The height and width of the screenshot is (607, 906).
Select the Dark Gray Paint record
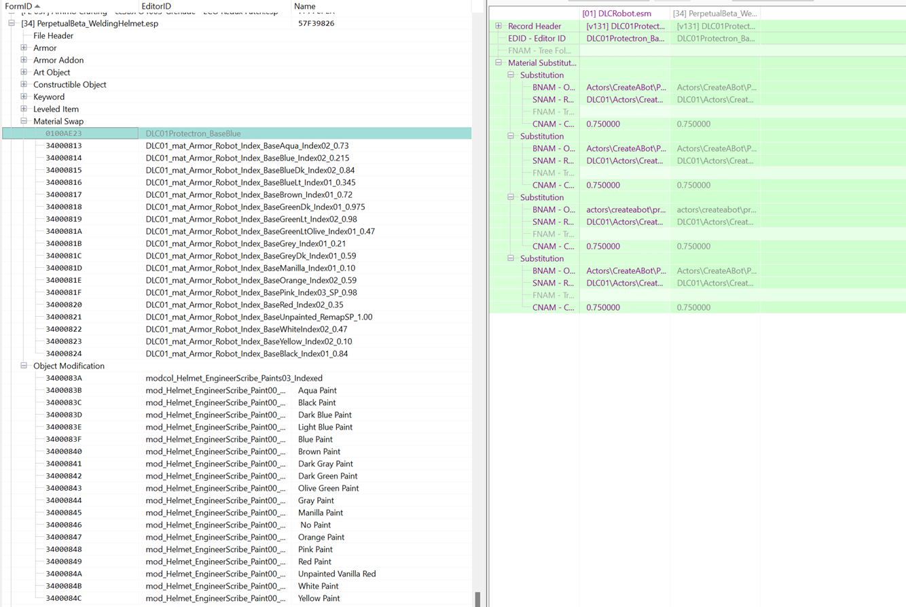236,464
